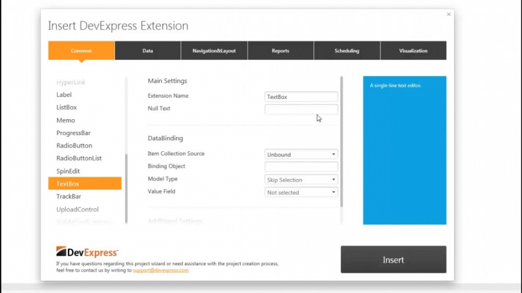
Task: Click the extension list scrollbar
Action: pos(126,188)
